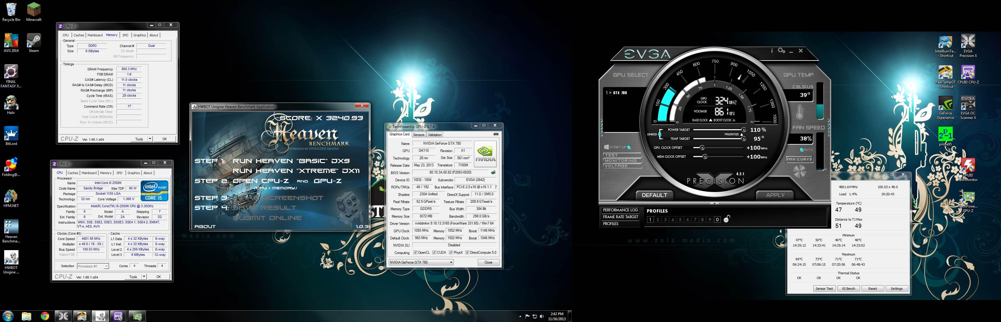Open the HFM.NET desktop icon
Viewport: 1001px width, 322px height.
[11, 198]
